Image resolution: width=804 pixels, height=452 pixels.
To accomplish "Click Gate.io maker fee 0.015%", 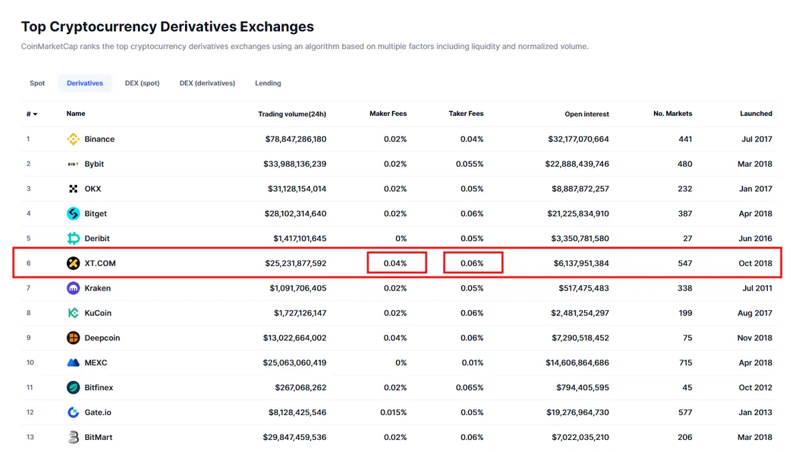I will coord(393,412).
